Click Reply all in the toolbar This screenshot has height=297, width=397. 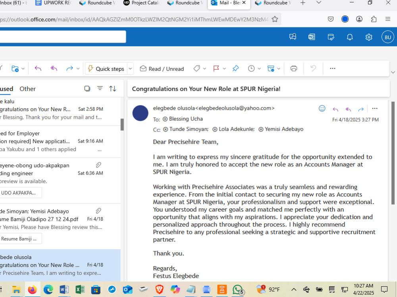pyautogui.click(x=54, y=69)
